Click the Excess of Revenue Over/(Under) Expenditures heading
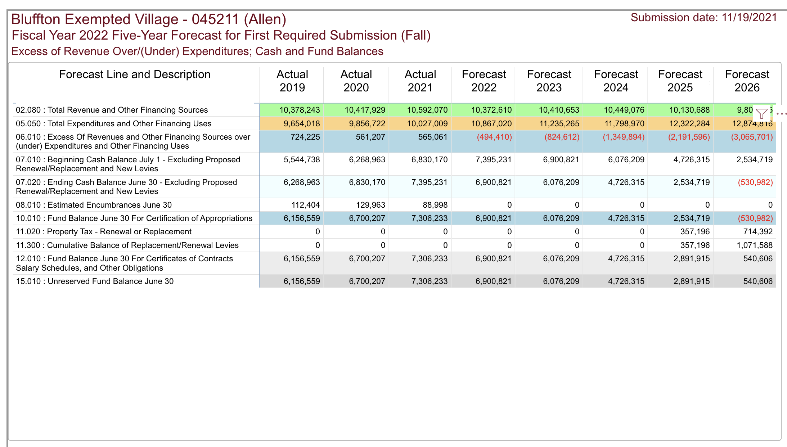 [x=197, y=51]
